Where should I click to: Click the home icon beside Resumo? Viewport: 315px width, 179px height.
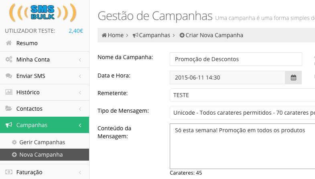coord(9,43)
